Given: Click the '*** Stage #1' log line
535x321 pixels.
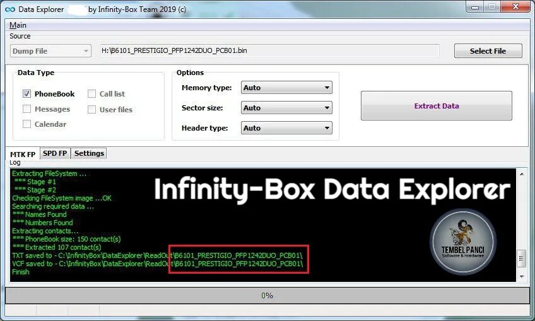Looking at the screenshot, I should point(35,182).
